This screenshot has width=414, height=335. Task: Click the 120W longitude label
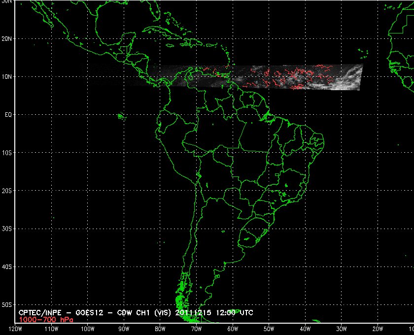click(x=15, y=329)
